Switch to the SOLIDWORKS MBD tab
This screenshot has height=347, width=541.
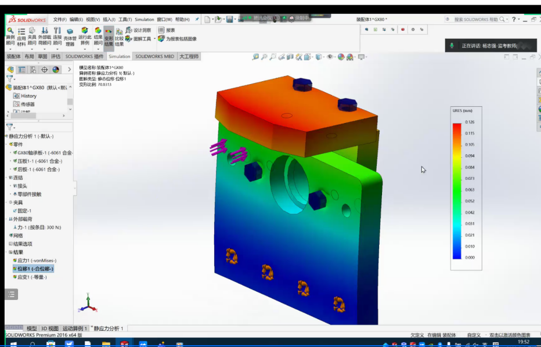tap(154, 56)
